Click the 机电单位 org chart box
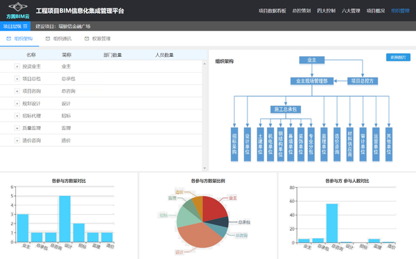 pyautogui.click(x=270, y=144)
